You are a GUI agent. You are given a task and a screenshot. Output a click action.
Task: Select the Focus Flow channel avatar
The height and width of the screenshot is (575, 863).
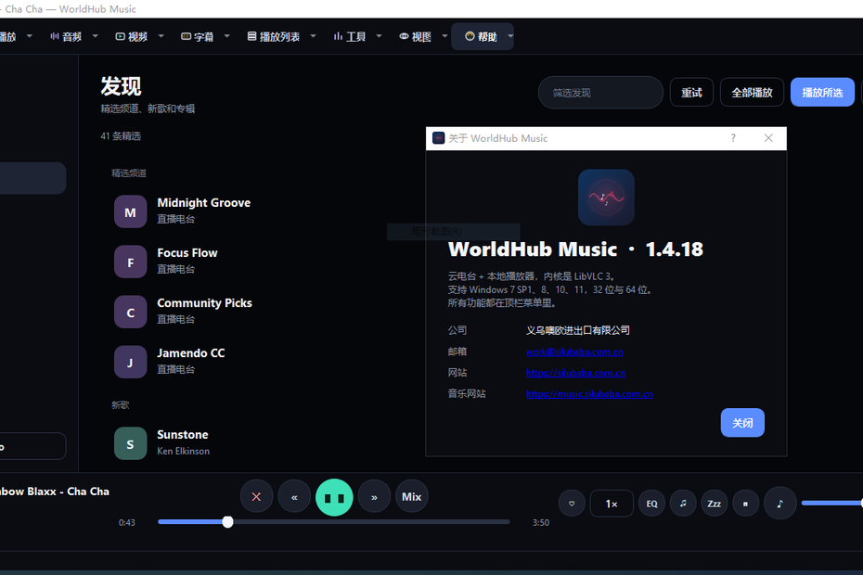[x=131, y=262]
